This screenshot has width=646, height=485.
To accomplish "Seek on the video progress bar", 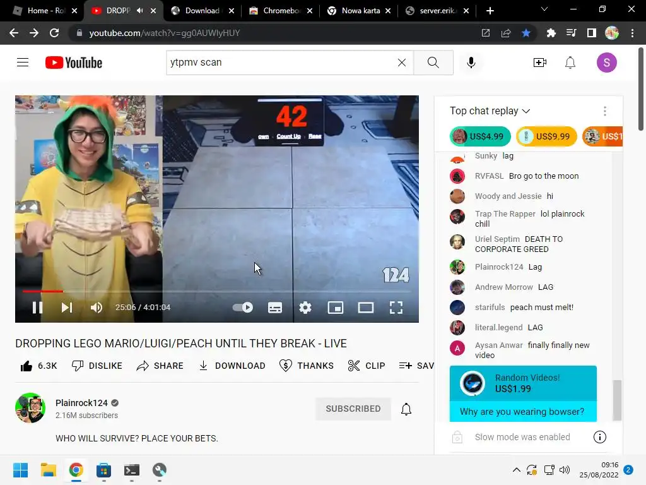I will [x=217, y=291].
